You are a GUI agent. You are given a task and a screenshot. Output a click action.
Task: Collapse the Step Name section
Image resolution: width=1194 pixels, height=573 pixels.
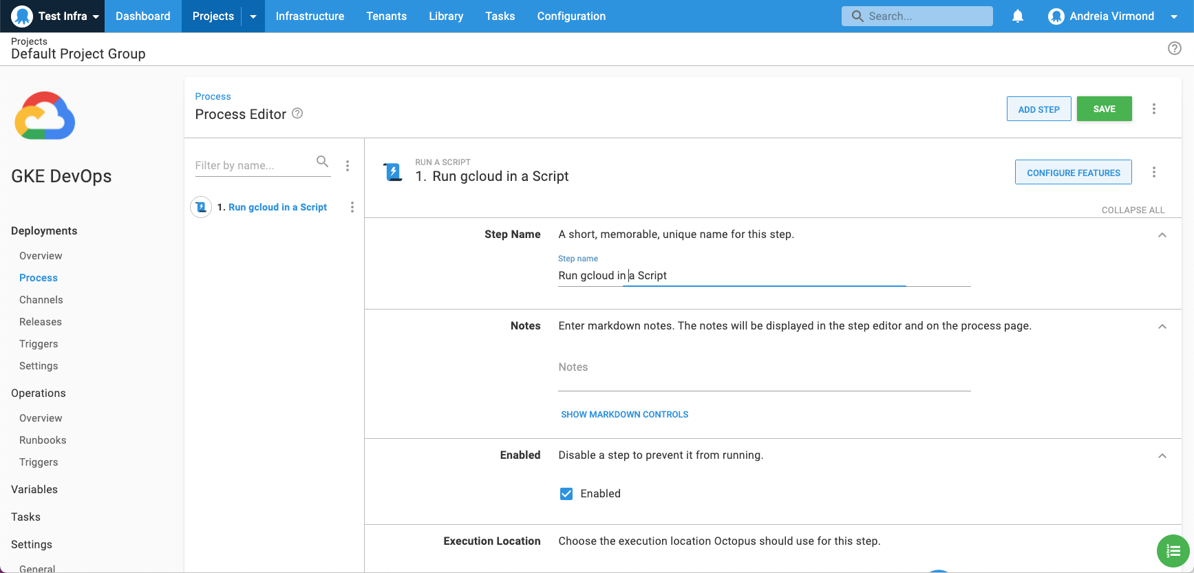1162,235
